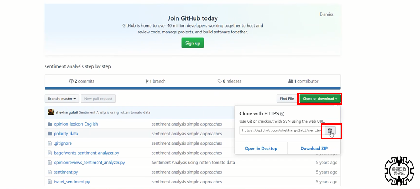Select the sentiment.py file icon

(x=50, y=172)
